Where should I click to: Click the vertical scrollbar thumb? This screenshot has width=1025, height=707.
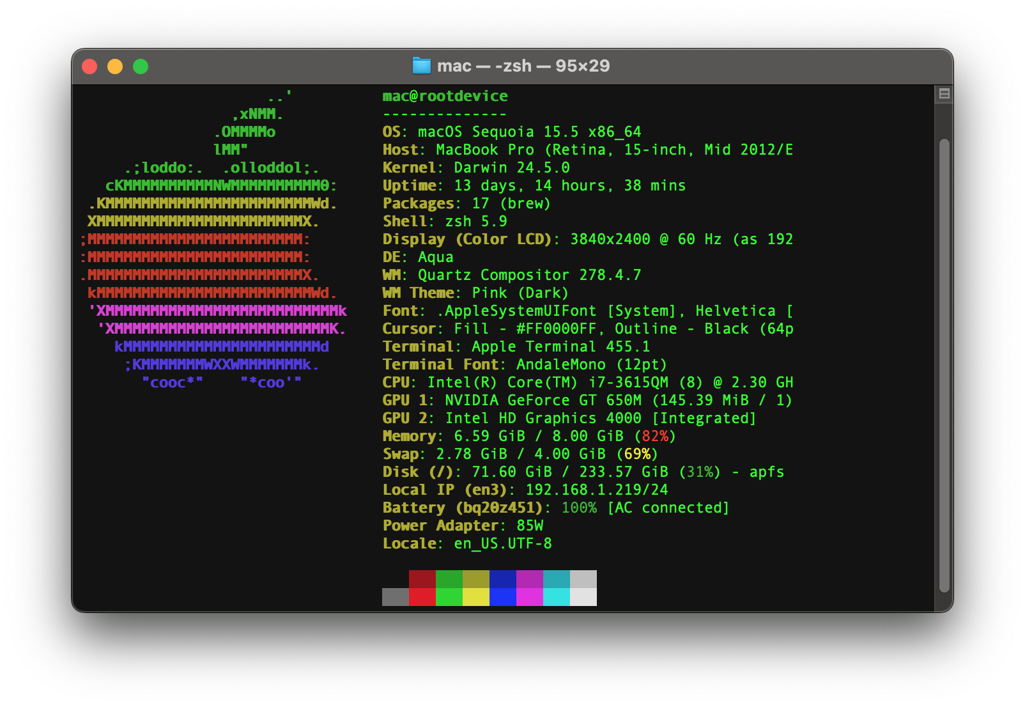tap(944, 366)
